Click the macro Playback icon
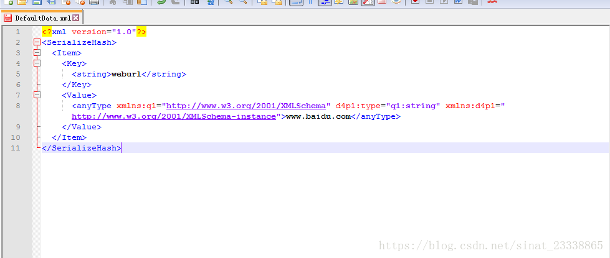Viewport: 610px width, 258px height. (x=444, y=2)
